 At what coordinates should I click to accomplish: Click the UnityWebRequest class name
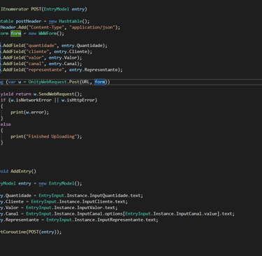(x=48, y=82)
